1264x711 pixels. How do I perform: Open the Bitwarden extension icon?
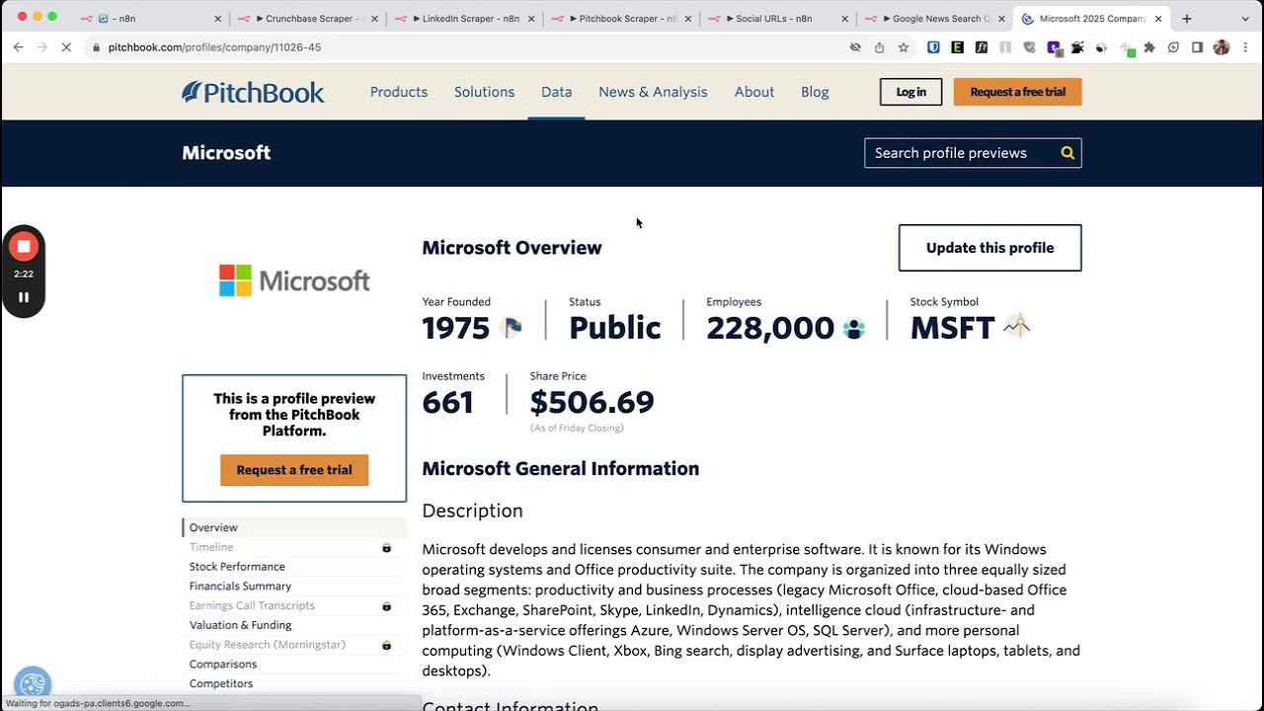[933, 47]
